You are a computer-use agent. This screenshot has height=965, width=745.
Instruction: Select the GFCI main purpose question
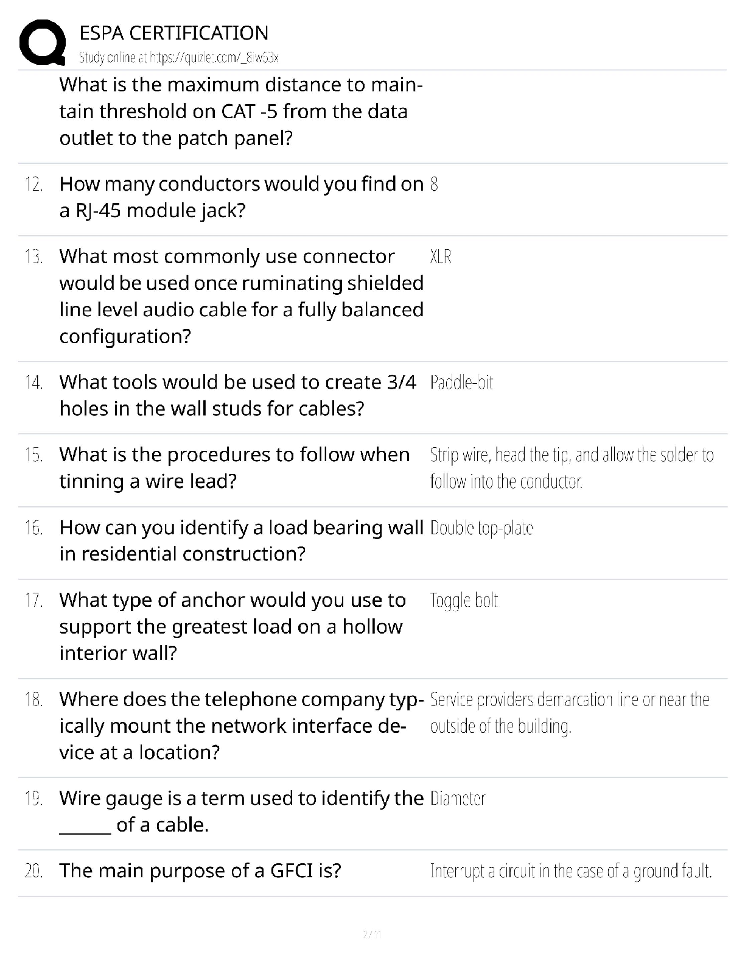pyautogui.click(x=200, y=871)
